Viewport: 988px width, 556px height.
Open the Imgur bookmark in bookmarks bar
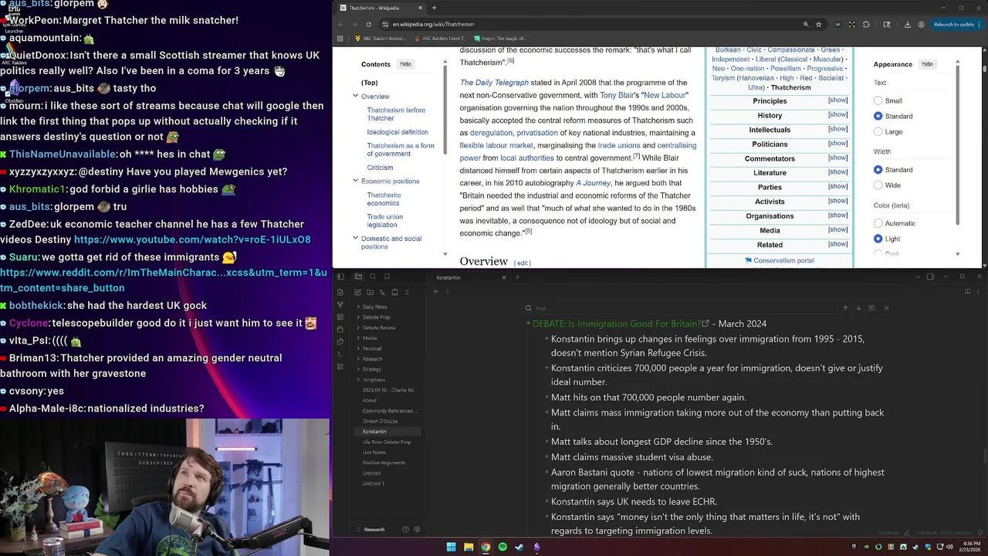(500, 38)
